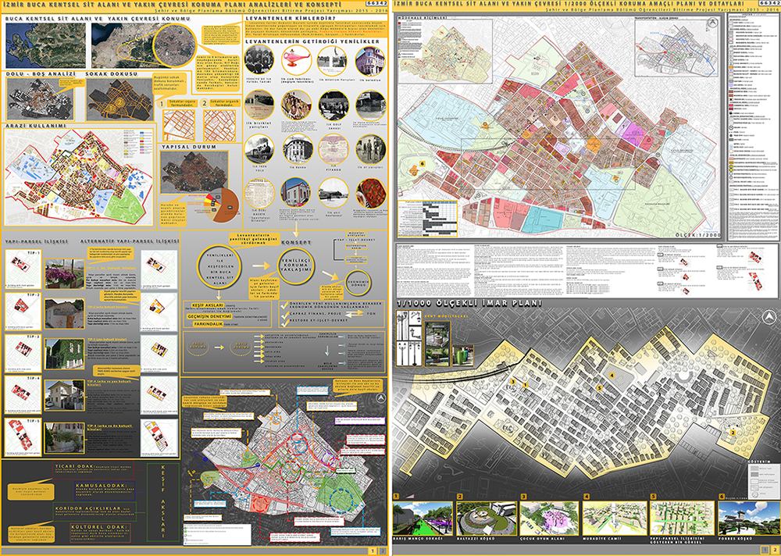
Task: Click the north arrow on the 1/2000 plan
Action: pyautogui.click(x=711, y=22)
